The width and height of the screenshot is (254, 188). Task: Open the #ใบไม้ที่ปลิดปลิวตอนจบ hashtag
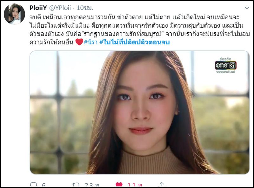point(134,42)
